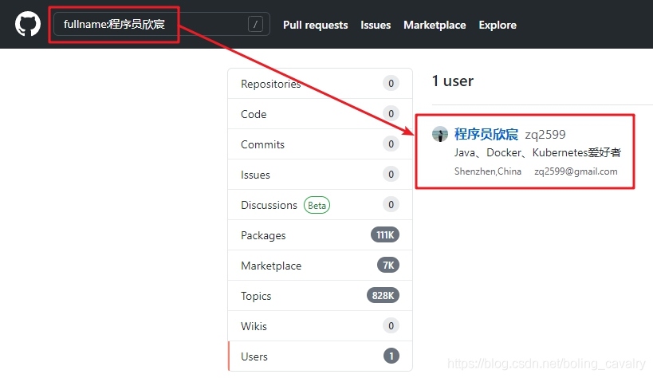Open Pull requests in top navigation
Image resolution: width=653 pixels, height=378 pixels.
click(315, 25)
